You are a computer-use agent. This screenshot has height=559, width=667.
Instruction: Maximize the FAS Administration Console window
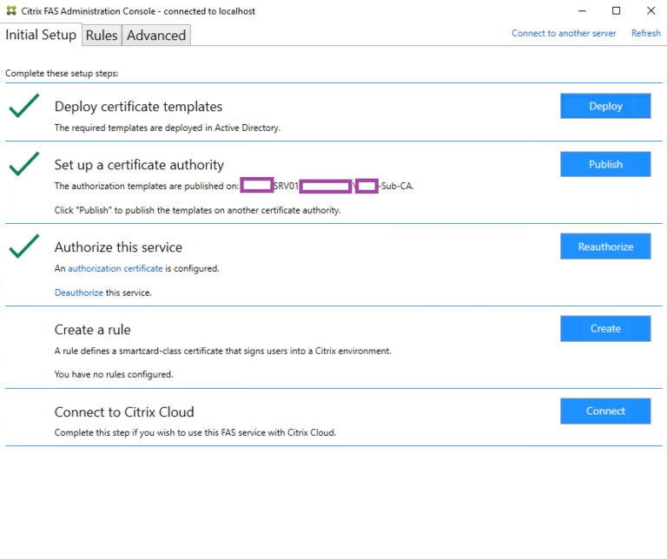tap(616, 11)
